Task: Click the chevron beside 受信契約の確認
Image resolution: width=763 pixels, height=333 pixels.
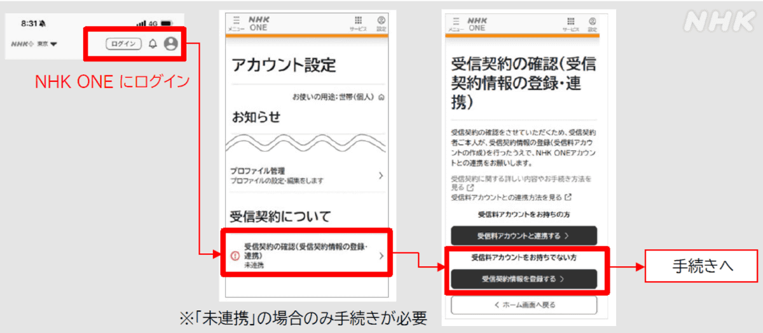Action: (x=381, y=256)
